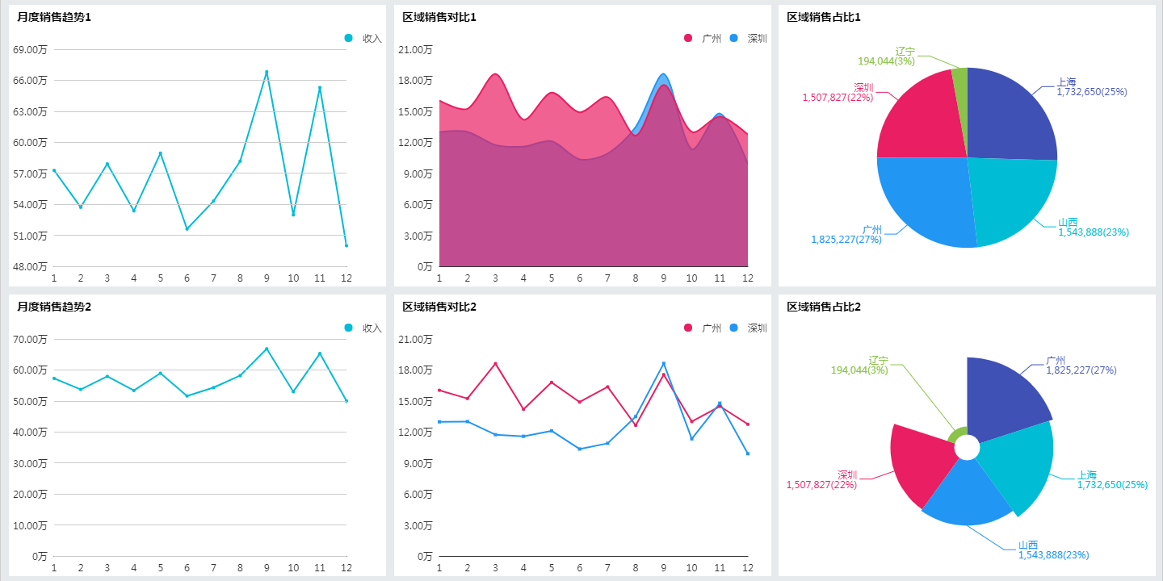The width and height of the screenshot is (1163, 581).
Task: Toggle 广州 legend dot in 区域销售对比2
Action: 688,328
